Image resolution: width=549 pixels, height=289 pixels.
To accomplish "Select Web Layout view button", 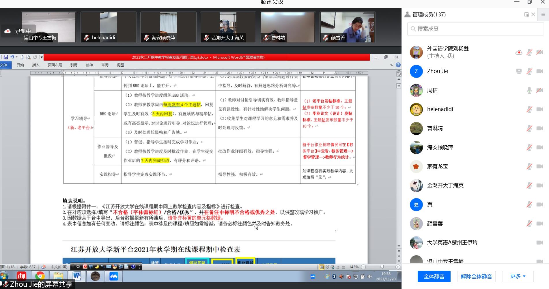I will 333,267.
